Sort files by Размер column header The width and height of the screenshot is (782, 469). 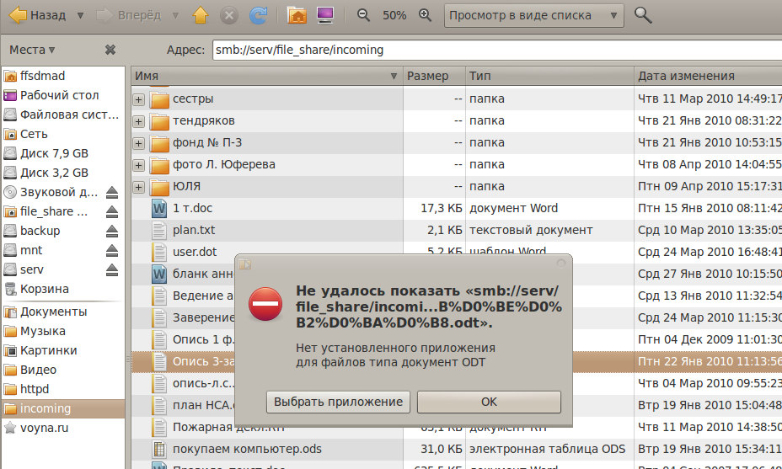pyautogui.click(x=433, y=76)
